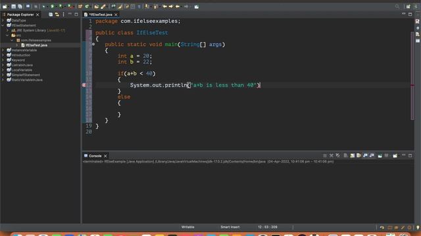Click the New Java Package toolbar icon
The width and height of the screenshot is (421, 236).
tap(80, 7)
